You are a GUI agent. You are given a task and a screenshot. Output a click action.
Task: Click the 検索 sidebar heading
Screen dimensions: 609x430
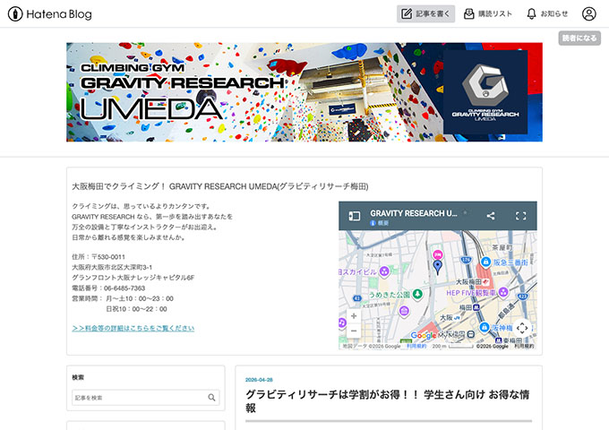(78, 377)
